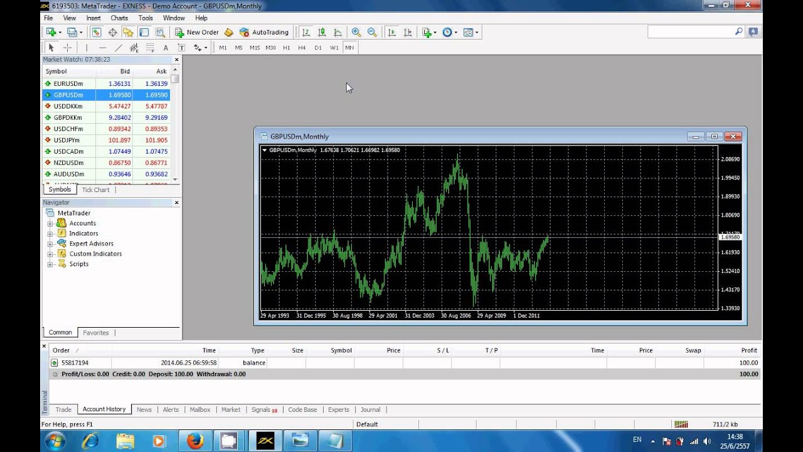Select the Crosshair tool
The width and height of the screenshot is (803, 452).
click(x=67, y=48)
